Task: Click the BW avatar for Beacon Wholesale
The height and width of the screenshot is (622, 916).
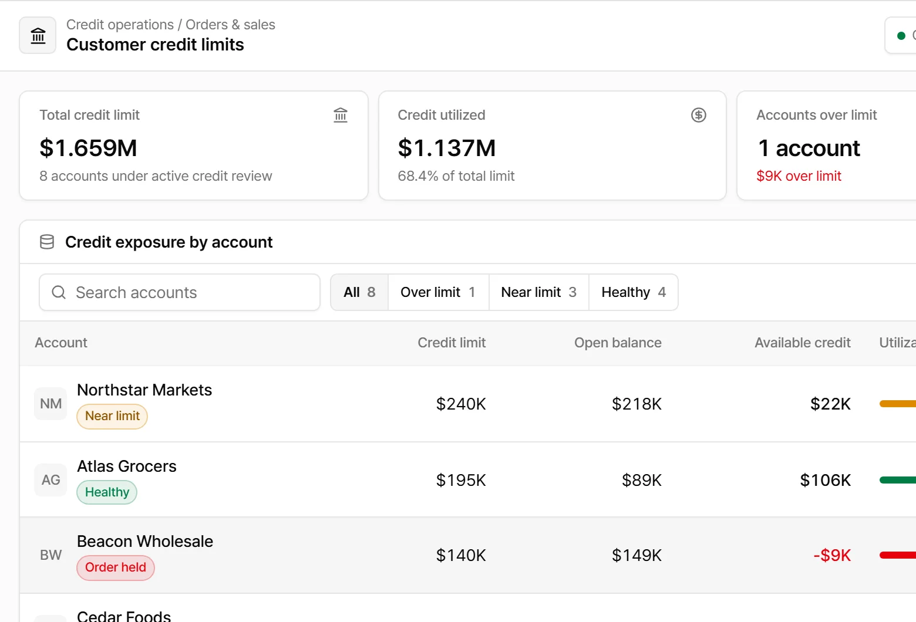Action: 50,555
